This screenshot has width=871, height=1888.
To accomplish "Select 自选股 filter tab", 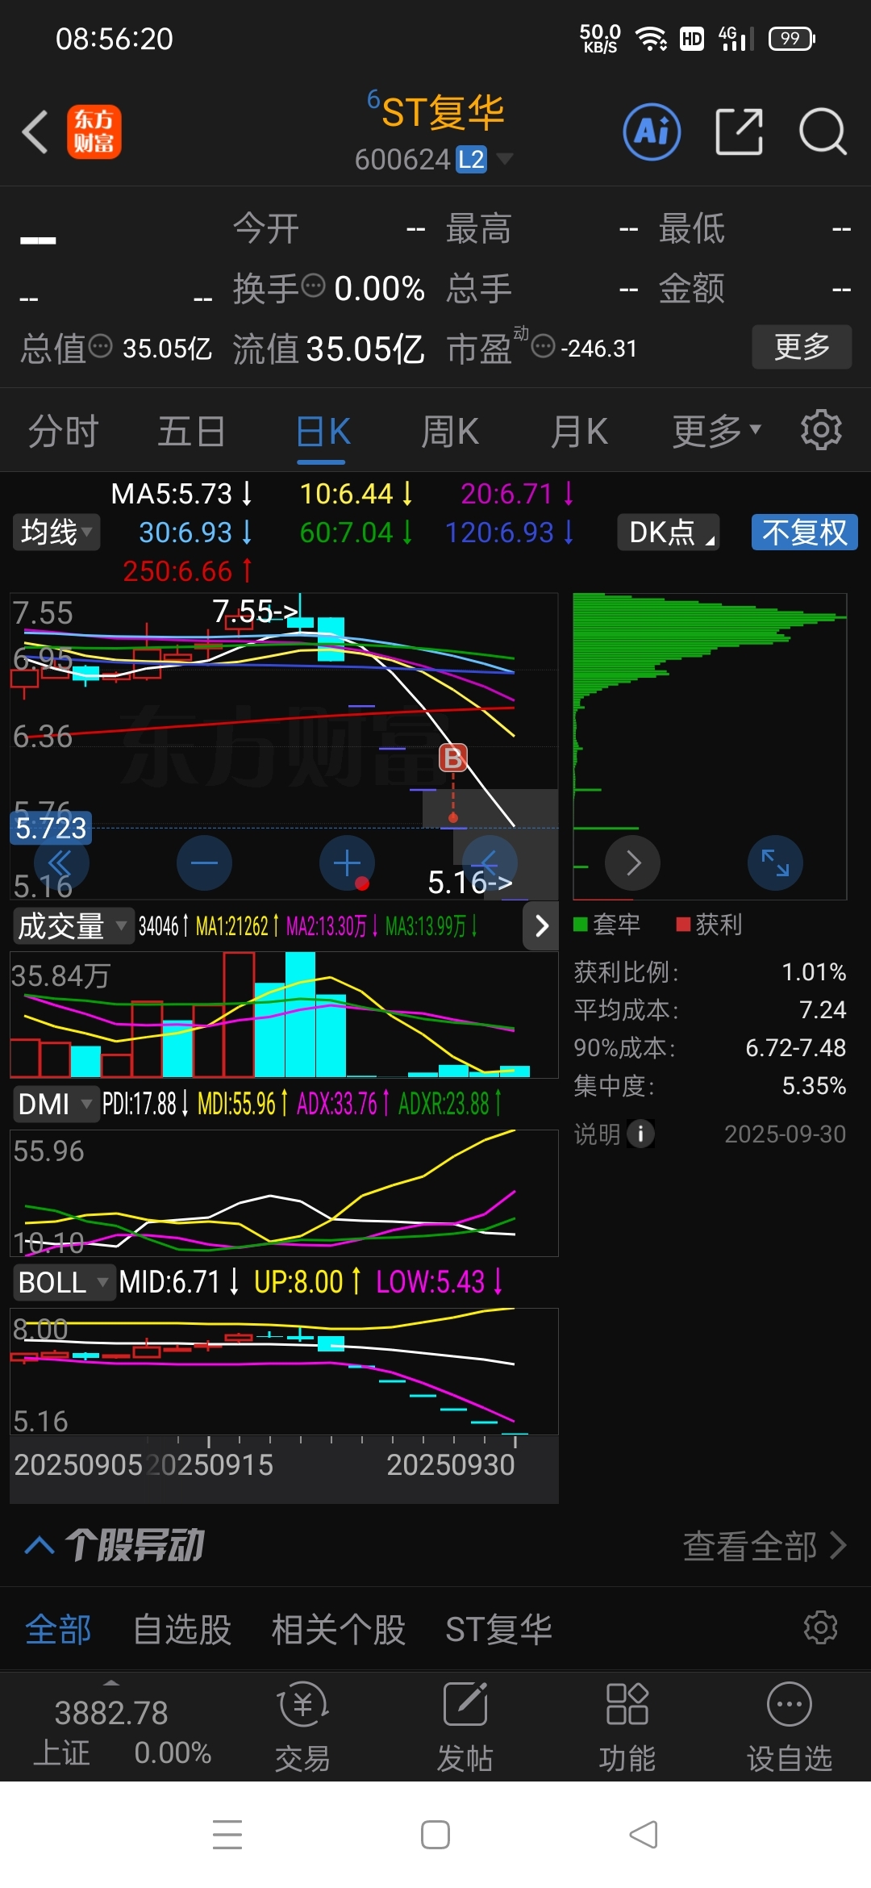I will tap(182, 1629).
